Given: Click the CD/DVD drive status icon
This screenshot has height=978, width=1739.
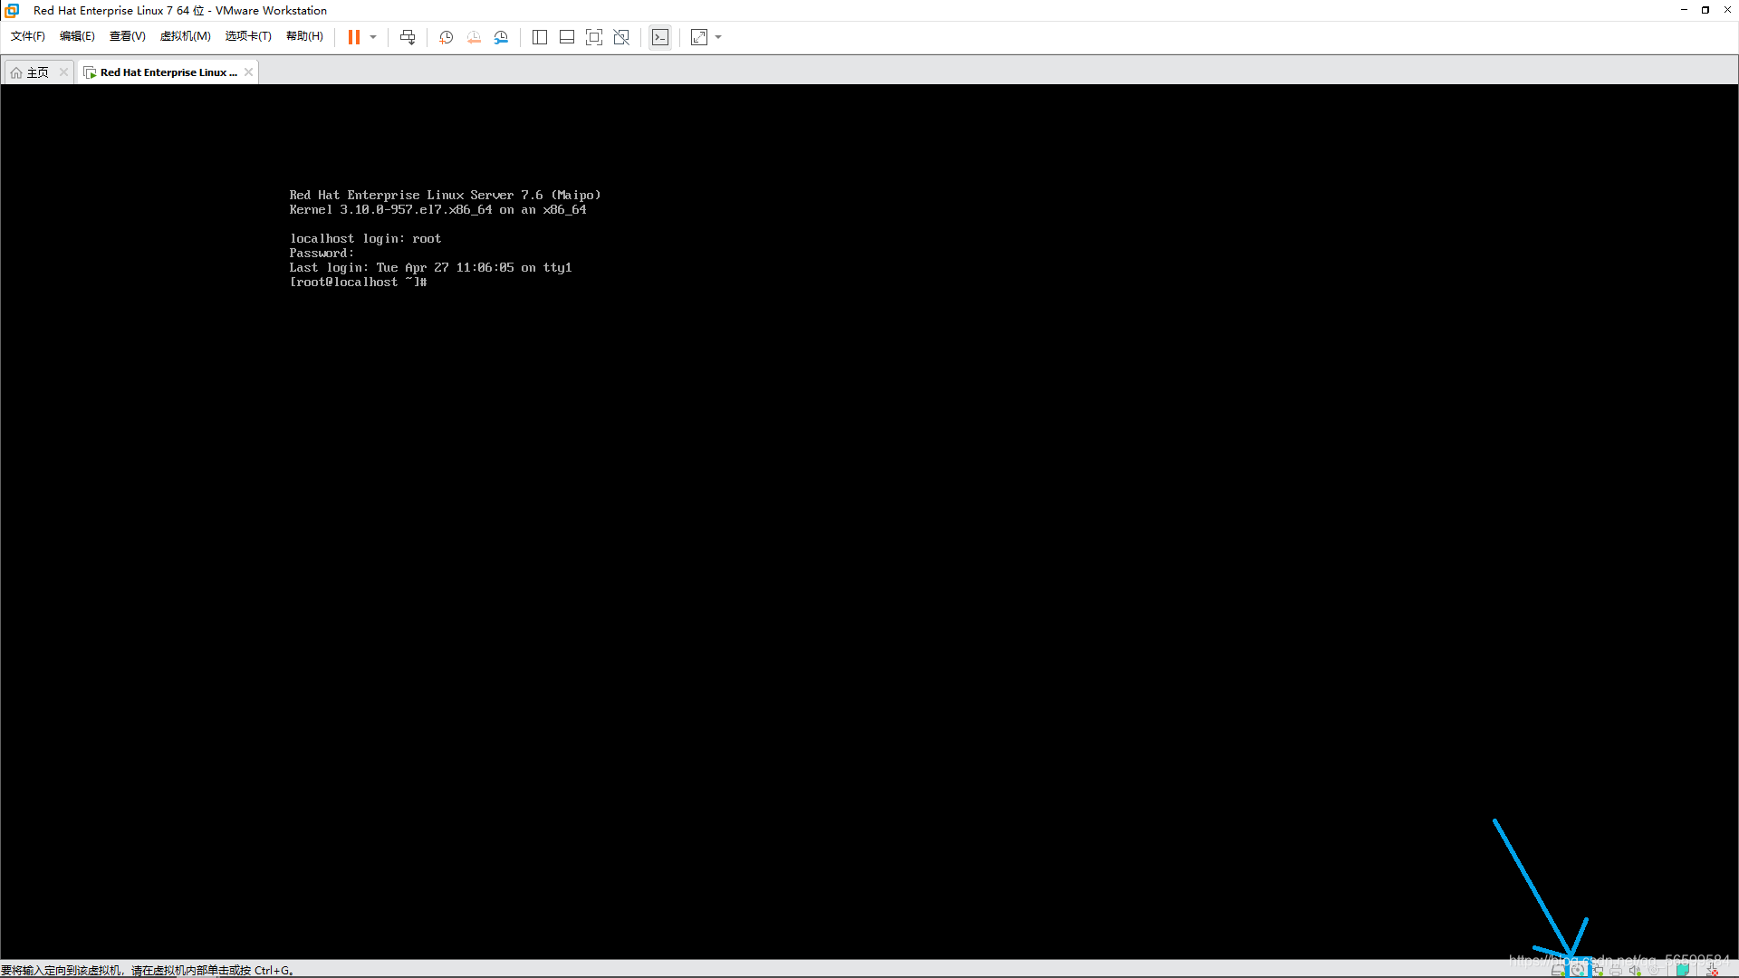Looking at the screenshot, I should point(1578,970).
